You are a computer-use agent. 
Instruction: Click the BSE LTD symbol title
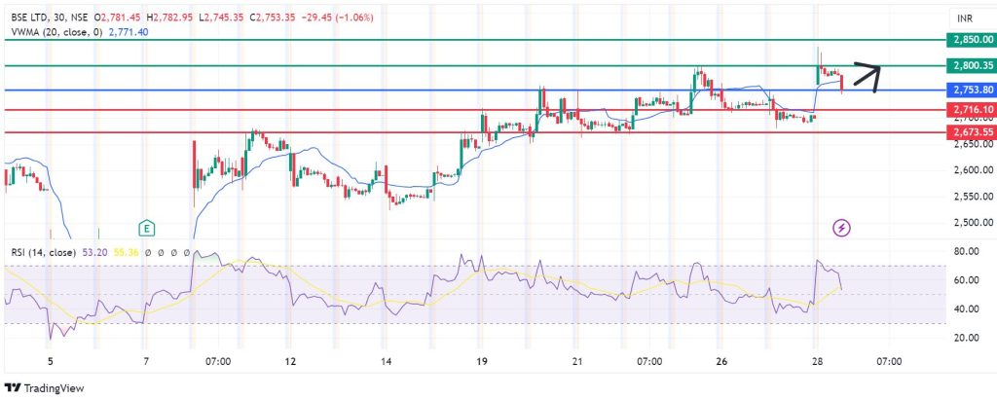(x=29, y=18)
